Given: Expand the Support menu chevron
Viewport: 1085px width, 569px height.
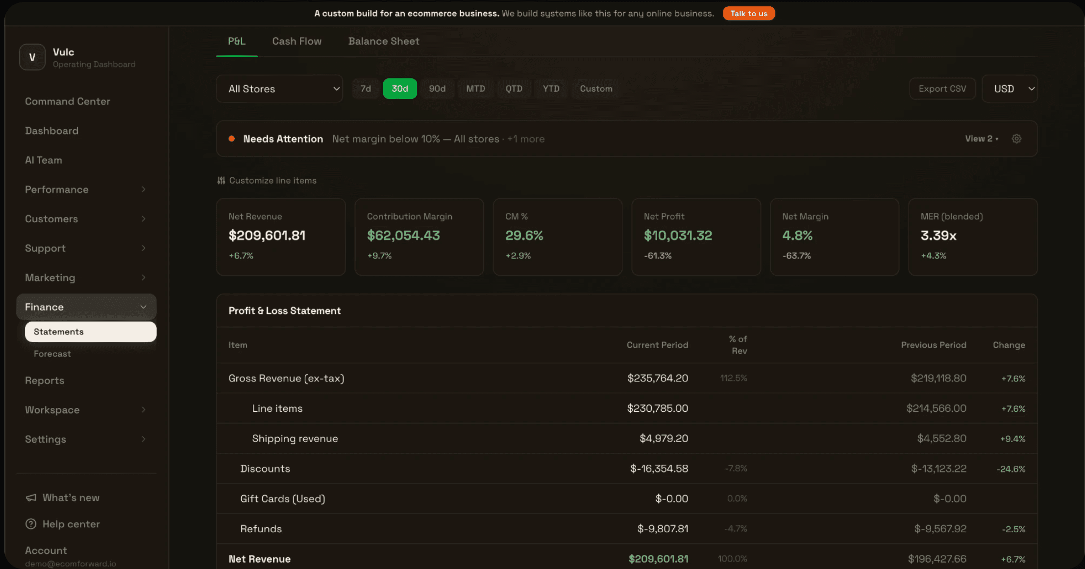Looking at the screenshot, I should click(144, 248).
